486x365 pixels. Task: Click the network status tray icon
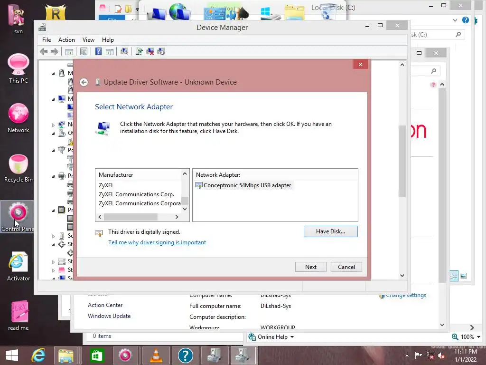(x=430, y=355)
